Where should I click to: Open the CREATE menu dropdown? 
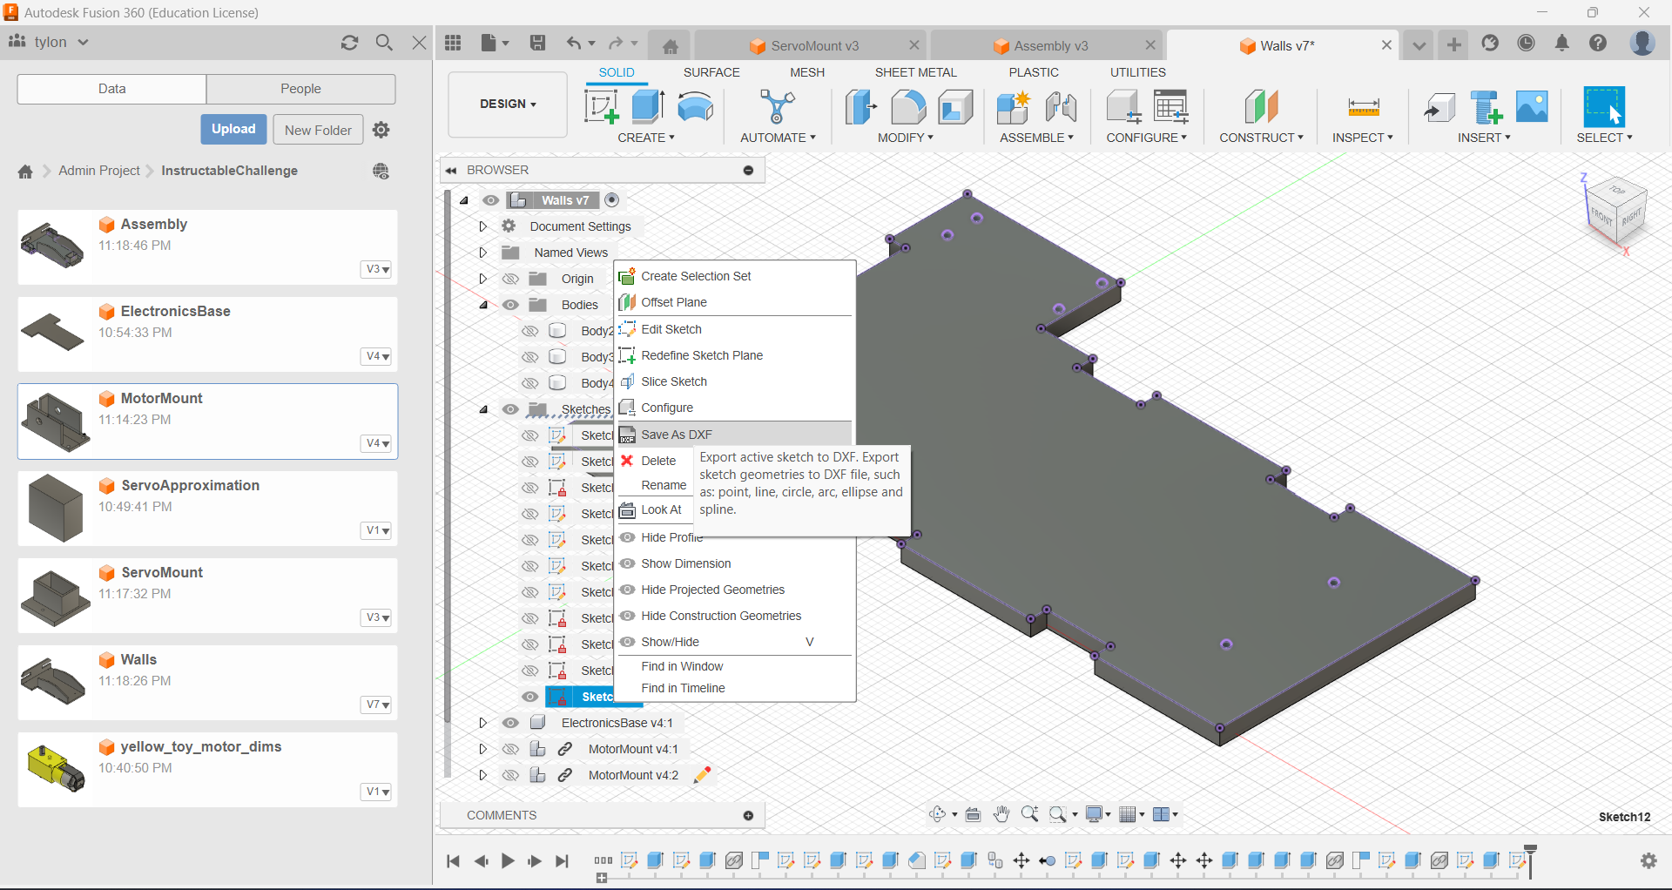646,138
